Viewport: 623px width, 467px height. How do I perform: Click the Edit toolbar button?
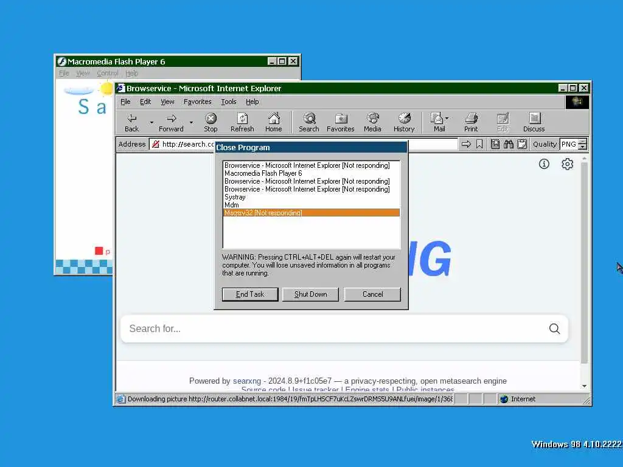503,122
